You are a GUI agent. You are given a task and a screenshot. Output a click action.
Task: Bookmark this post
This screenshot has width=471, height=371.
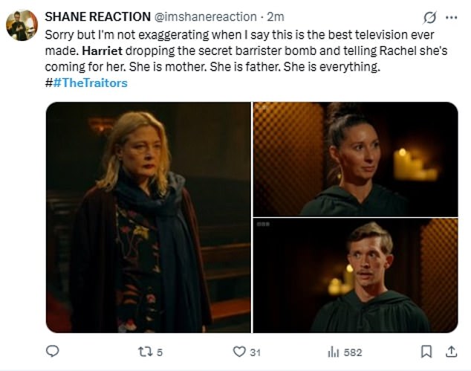tap(426, 351)
